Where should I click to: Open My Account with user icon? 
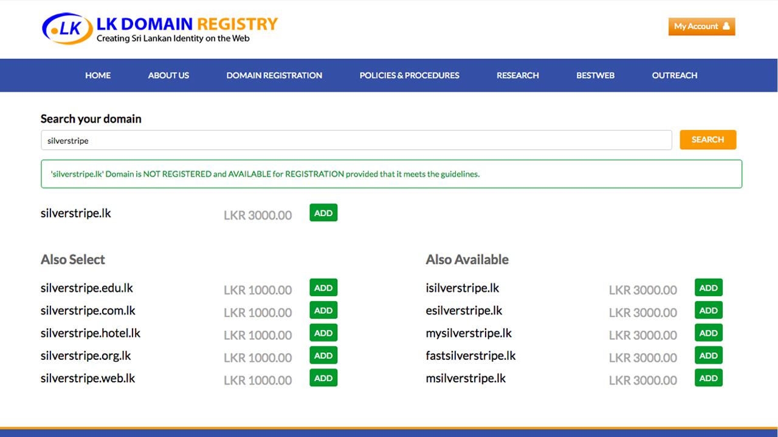point(701,27)
